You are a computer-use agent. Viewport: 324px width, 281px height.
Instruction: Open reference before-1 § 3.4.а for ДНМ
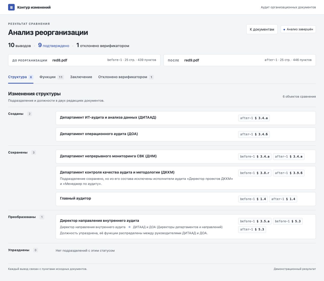[x=255, y=157]
